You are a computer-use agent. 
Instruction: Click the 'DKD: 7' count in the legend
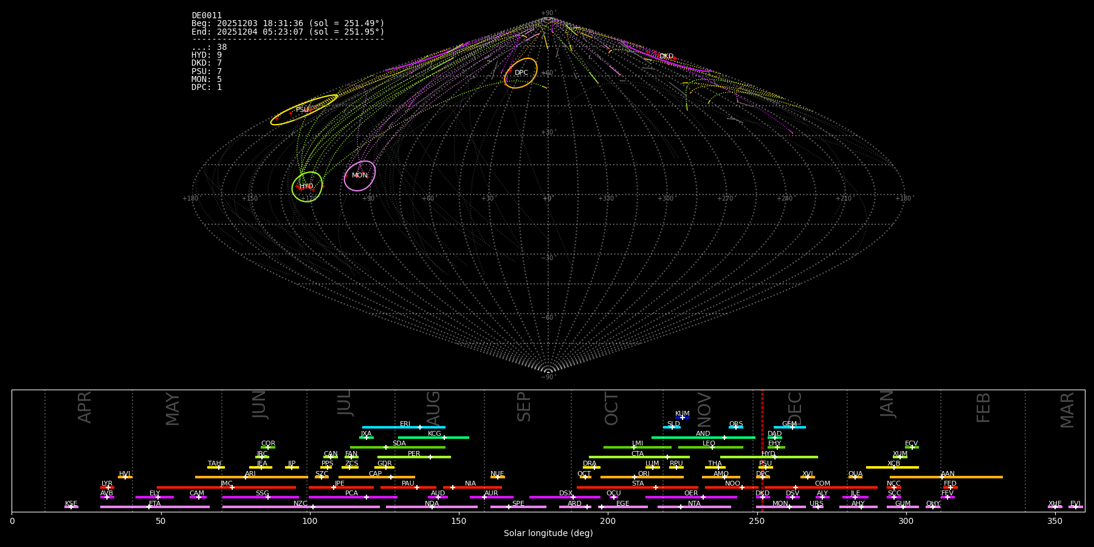tap(207, 63)
